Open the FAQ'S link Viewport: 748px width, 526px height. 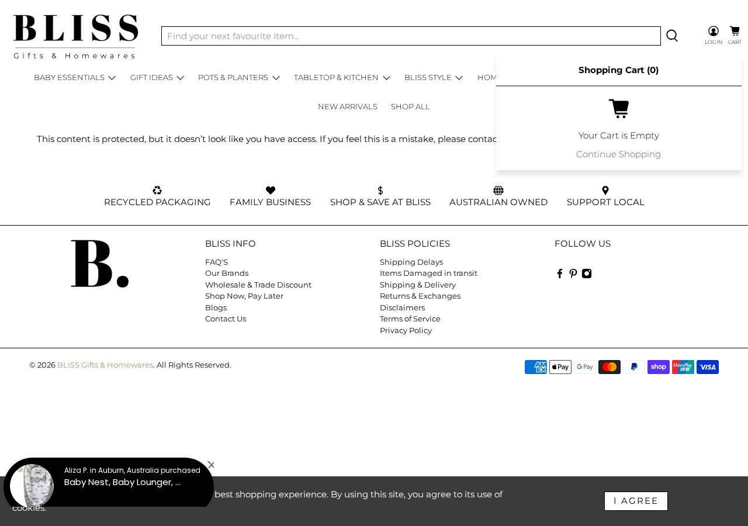point(216,262)
